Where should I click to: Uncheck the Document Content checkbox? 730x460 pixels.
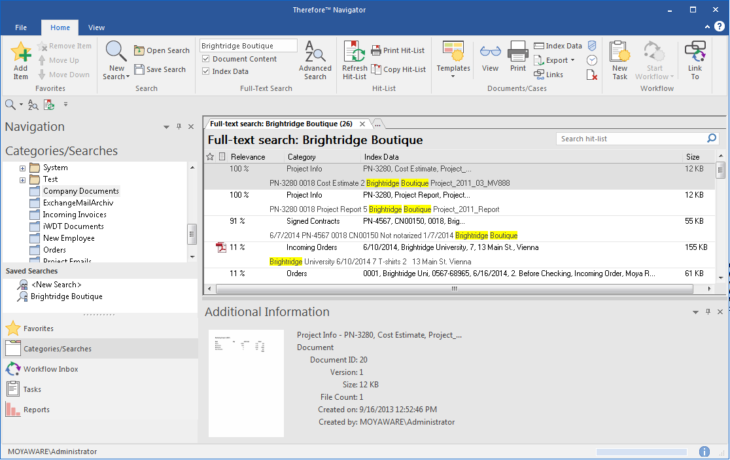pyautogui.click(x=206, y=59)
